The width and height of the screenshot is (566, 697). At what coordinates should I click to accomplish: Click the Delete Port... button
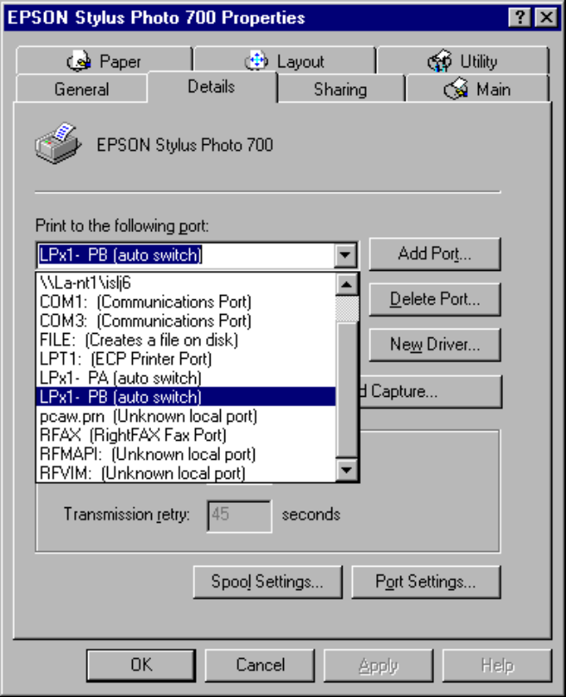[x=435, y=299]
